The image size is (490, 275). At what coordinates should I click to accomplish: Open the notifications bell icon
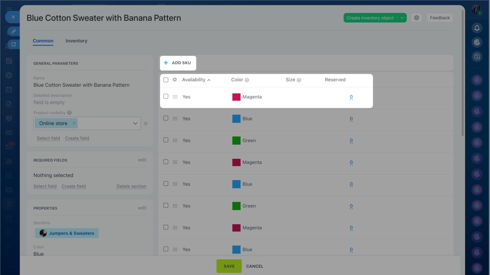click(x=477, y=28)
